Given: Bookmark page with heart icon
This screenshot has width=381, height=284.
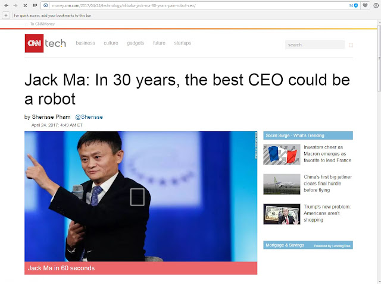Looking at the screenshot, I should tap(365, 5).
